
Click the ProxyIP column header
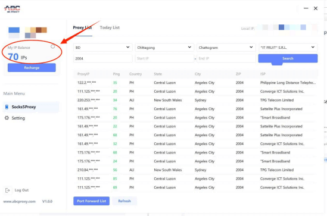[x=83, y=74]
